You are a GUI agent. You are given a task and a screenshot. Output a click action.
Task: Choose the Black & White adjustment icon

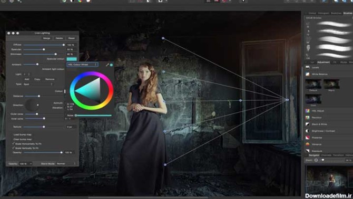click(308, 124)
